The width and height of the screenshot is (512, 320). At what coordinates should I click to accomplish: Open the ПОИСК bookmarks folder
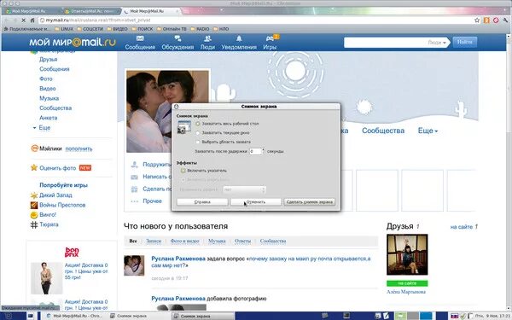[143, 29]
